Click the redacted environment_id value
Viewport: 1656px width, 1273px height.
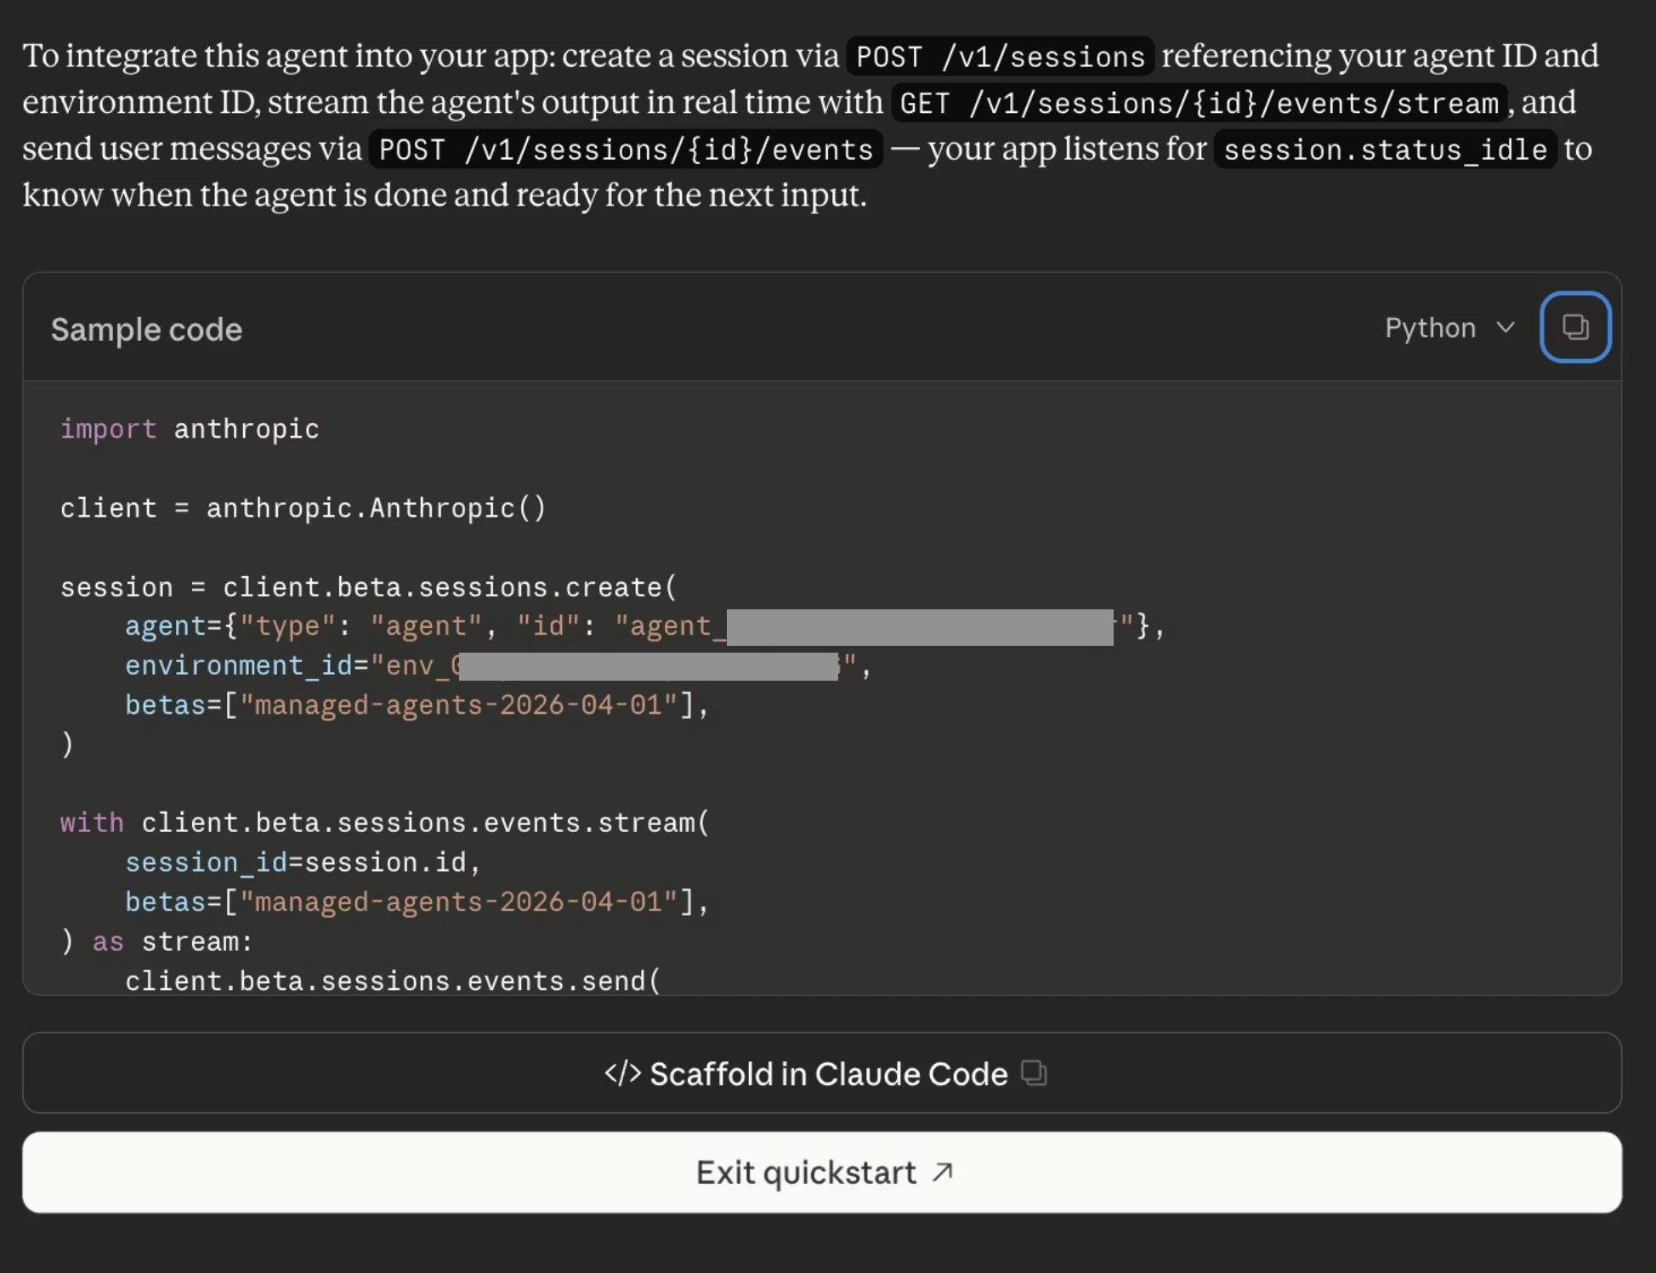click(648, 666)
